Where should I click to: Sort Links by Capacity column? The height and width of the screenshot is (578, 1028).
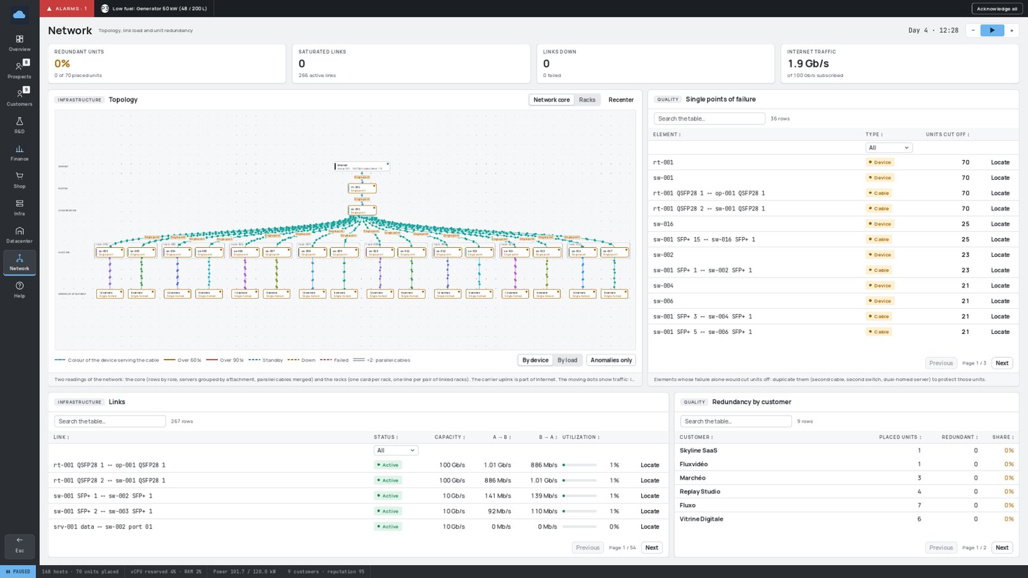450,437
